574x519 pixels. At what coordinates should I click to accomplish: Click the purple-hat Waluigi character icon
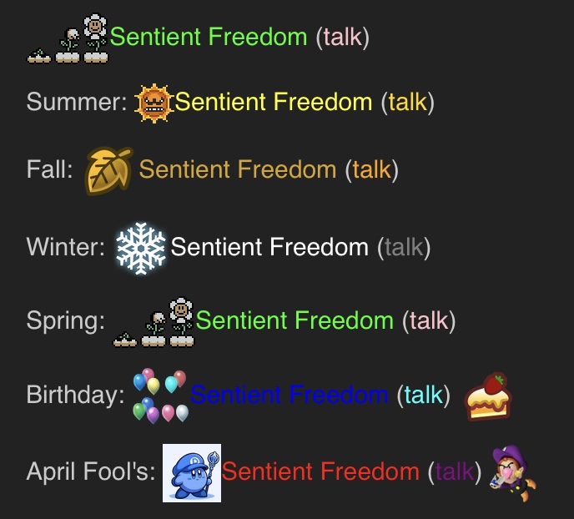[x=512, y=473]
